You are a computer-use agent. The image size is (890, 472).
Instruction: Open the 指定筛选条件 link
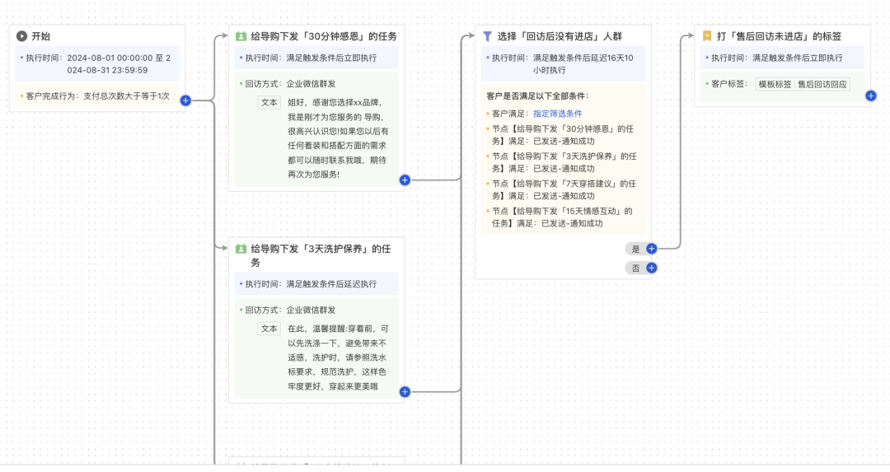pos(558,114)
